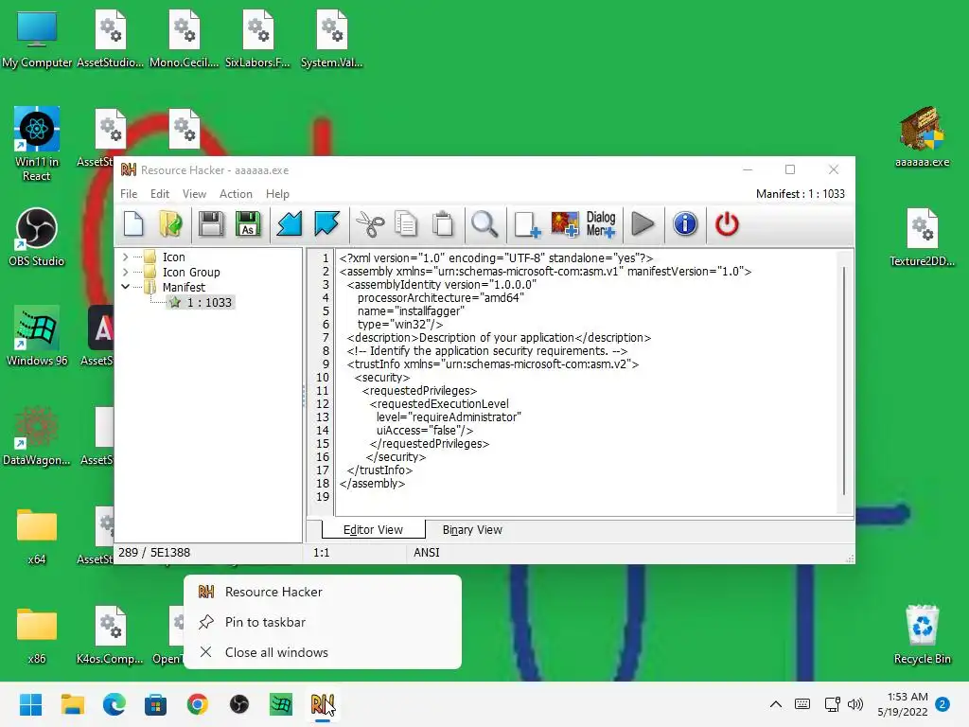This screenshot has height=727, width=969.
Task: Expand the Icon Group tree node
Action: [126, 272]
